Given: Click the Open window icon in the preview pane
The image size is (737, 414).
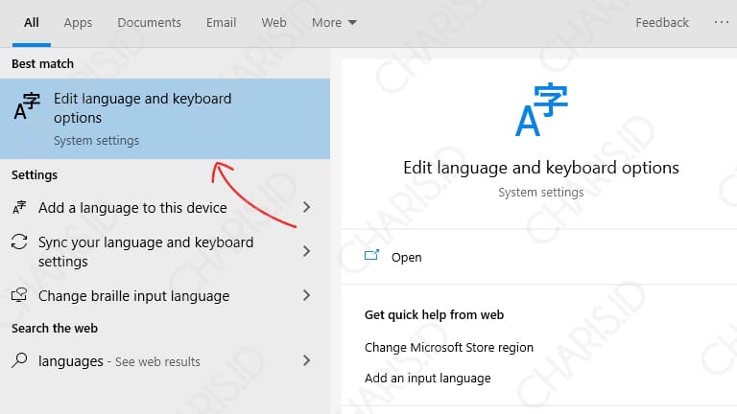Looking at the screenshot, I should (x=371, y=255).
